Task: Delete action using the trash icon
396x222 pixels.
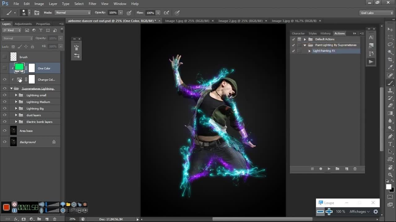Action: pyautogui.click(x=355, y=169)
